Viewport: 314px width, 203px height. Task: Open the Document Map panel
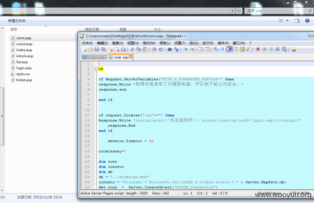click(243, 49)
